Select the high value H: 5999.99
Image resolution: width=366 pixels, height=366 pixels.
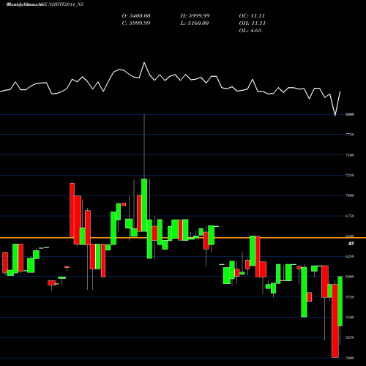[195, 16]
